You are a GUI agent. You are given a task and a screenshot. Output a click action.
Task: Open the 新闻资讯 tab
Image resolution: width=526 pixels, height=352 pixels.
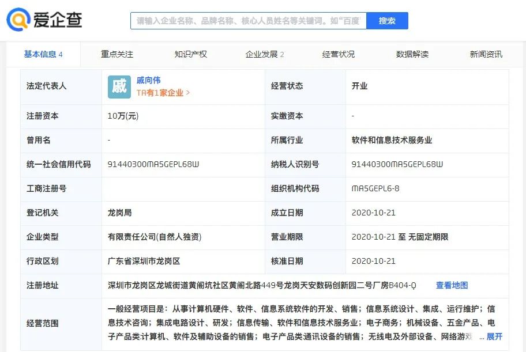click(x=487, y=54)
